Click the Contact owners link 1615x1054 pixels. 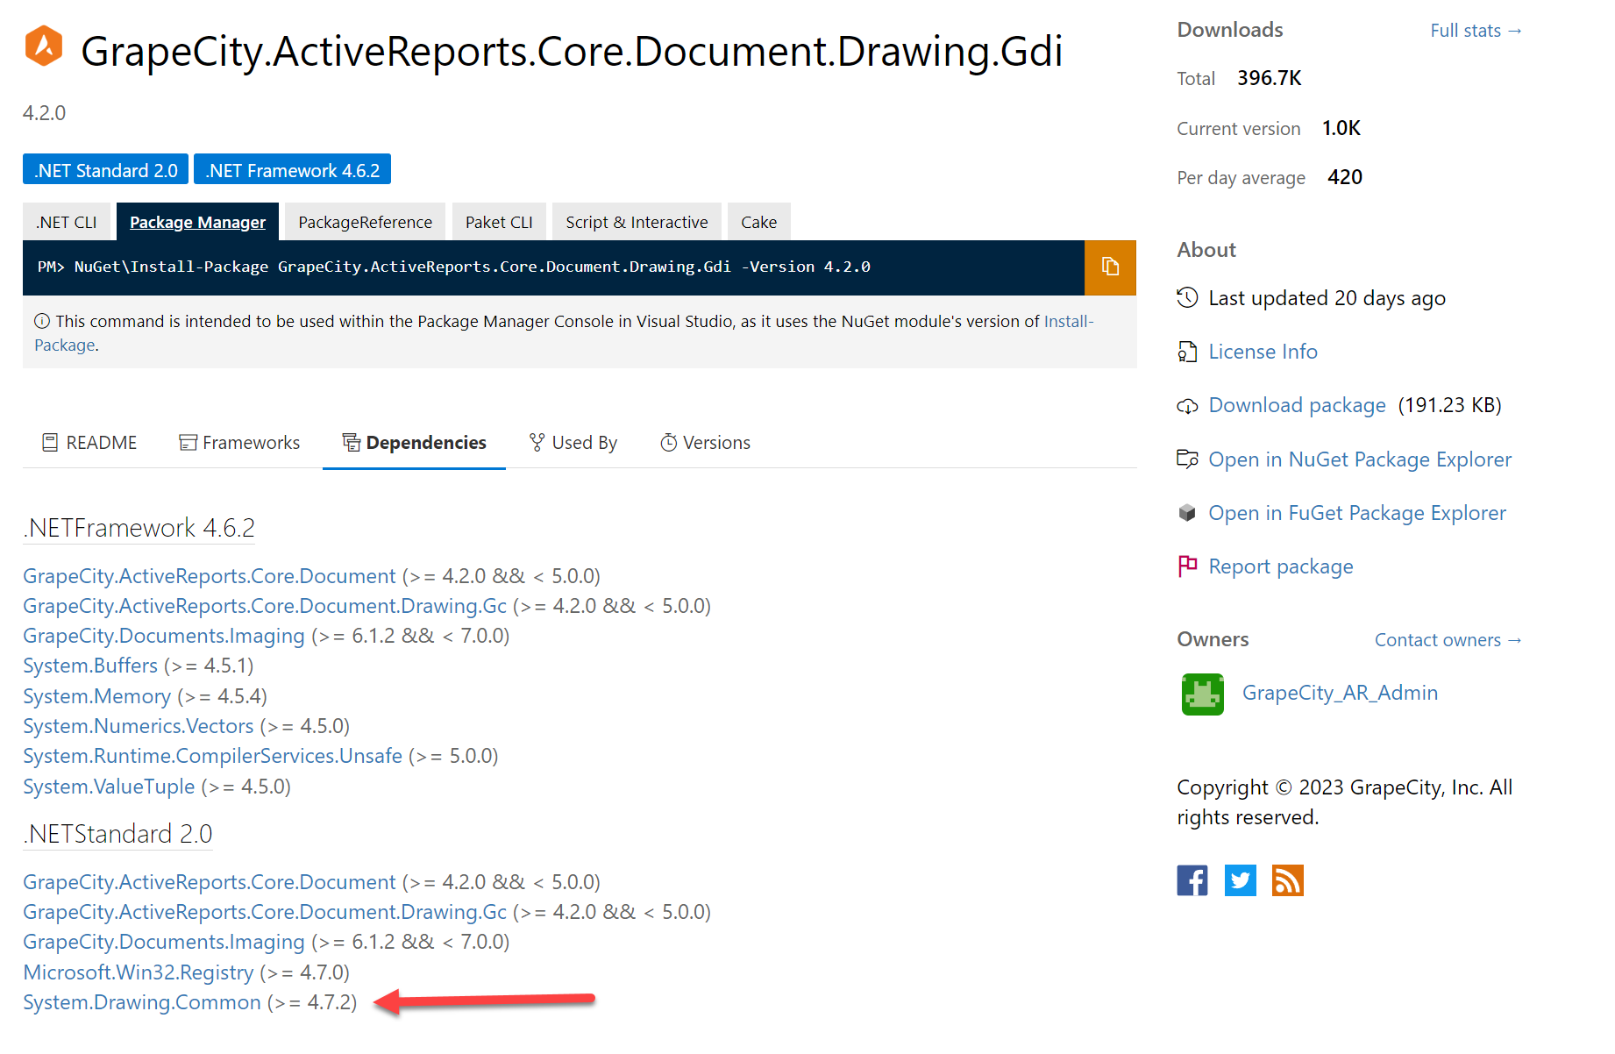[x=1448, y=640]
